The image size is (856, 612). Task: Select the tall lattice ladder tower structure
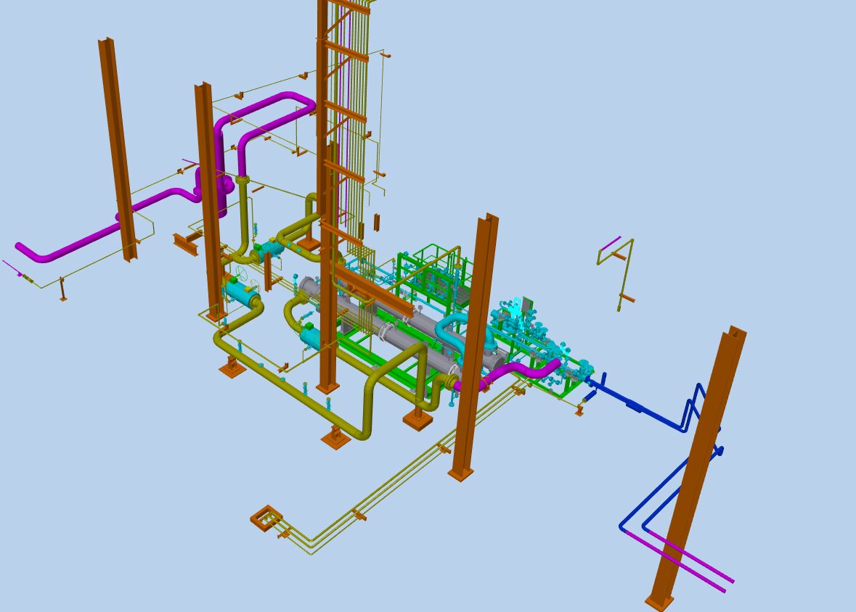pyautogui.click(x=347, y=109)
